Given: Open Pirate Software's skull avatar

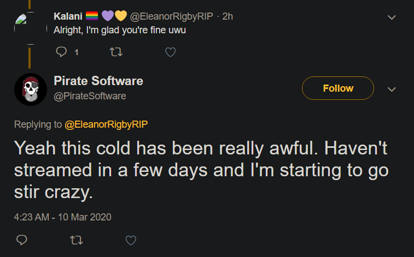Looking at the screenshot, I should (30, 89).
